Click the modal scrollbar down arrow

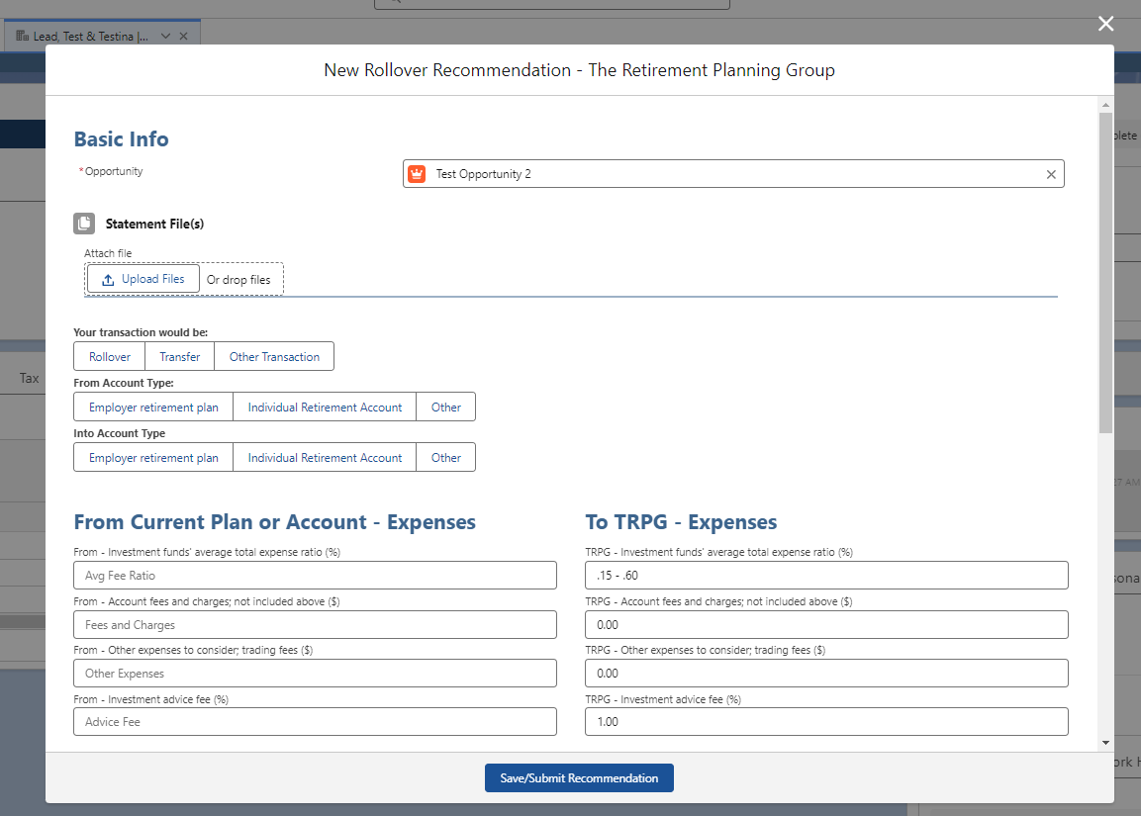coord(1106,743)
